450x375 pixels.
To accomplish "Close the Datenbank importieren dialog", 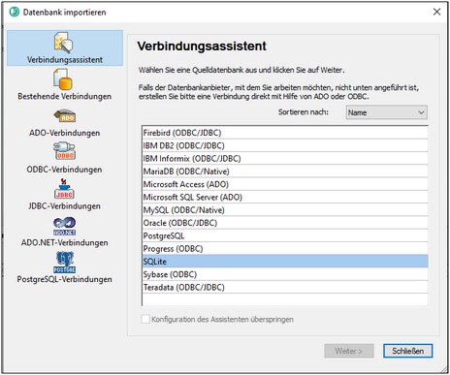I will (x=436, y=12).
